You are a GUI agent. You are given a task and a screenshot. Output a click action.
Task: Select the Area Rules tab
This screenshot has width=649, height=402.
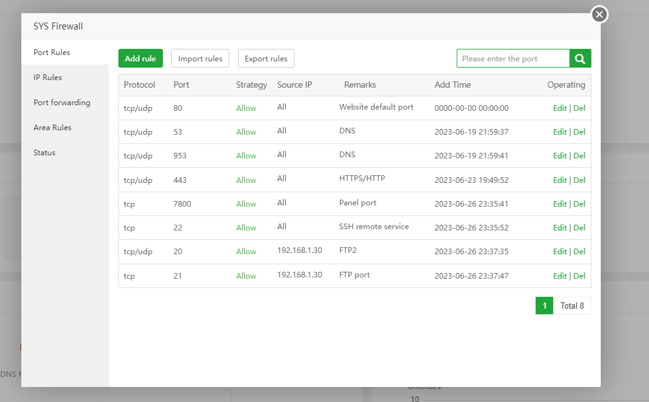click(x=52, y=128)
